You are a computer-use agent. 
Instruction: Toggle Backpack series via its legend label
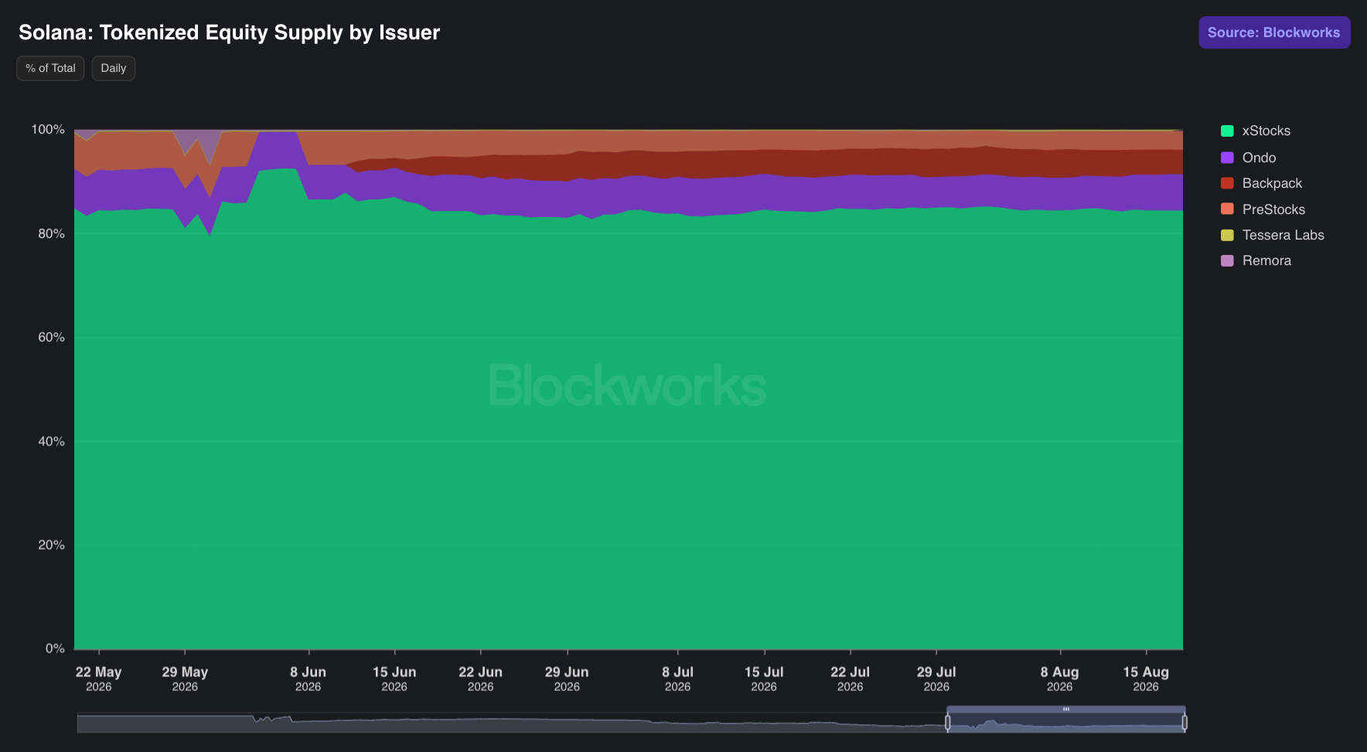click(x=1272, y=183)
